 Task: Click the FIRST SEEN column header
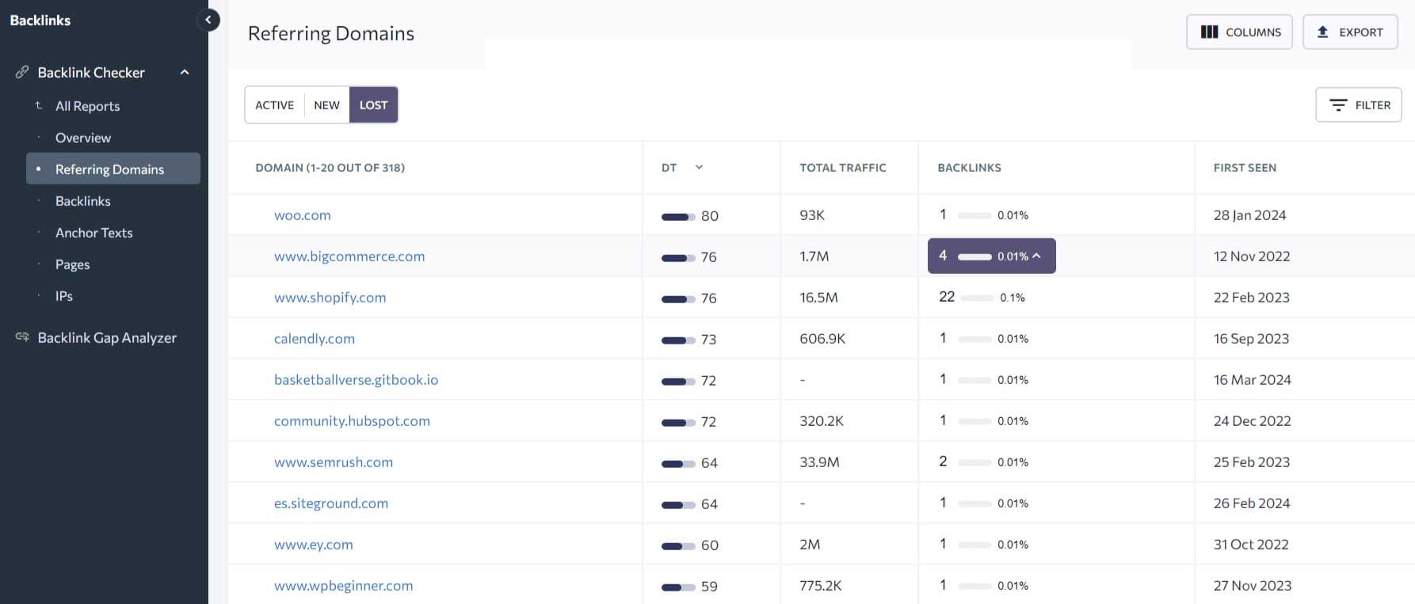1245,168
